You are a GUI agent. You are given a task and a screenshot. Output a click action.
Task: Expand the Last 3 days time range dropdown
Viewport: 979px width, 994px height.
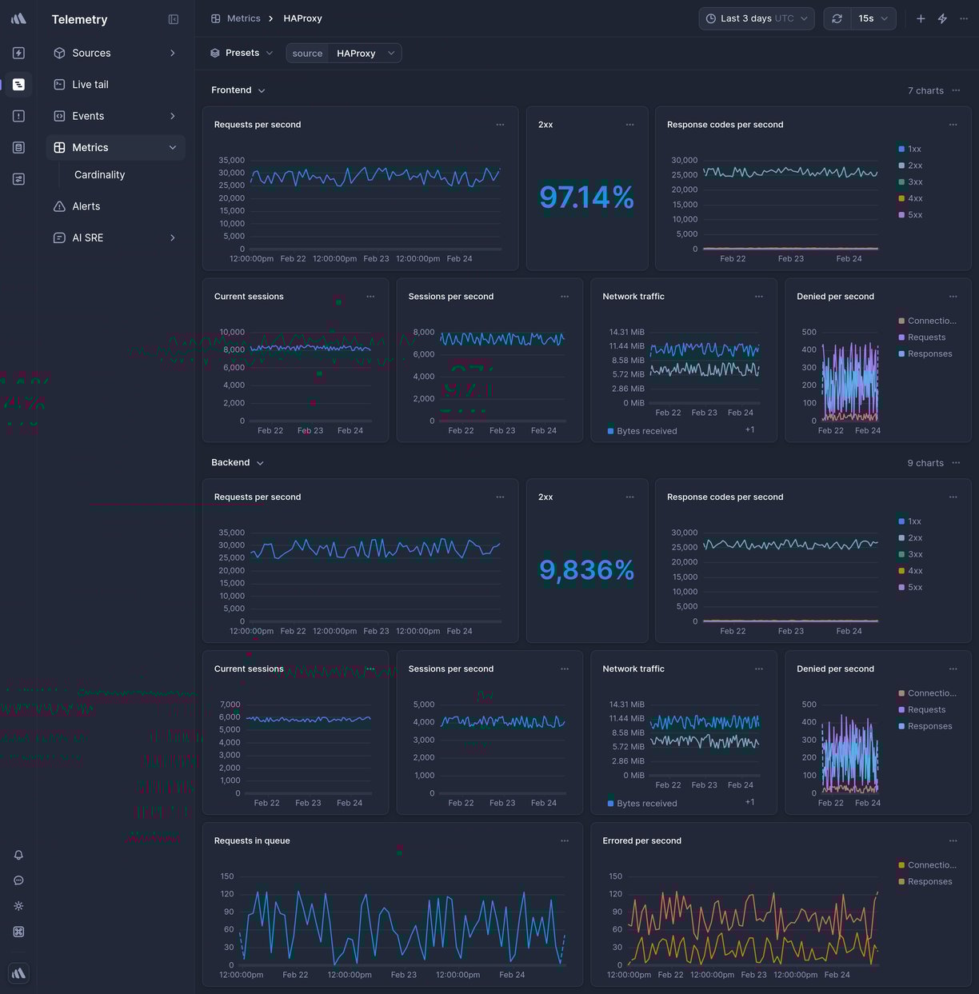(755, 18)
